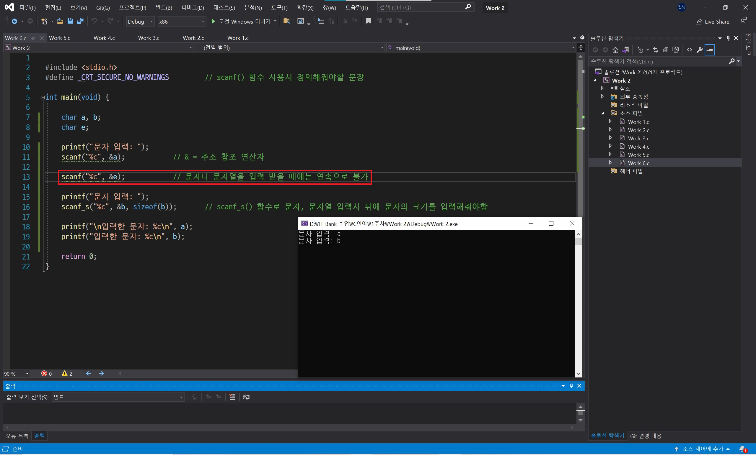Click the View Code angle-brackets icon
The width and height of the screenshot is (756, 455).
pyautogui.click(x=690, y=50)
